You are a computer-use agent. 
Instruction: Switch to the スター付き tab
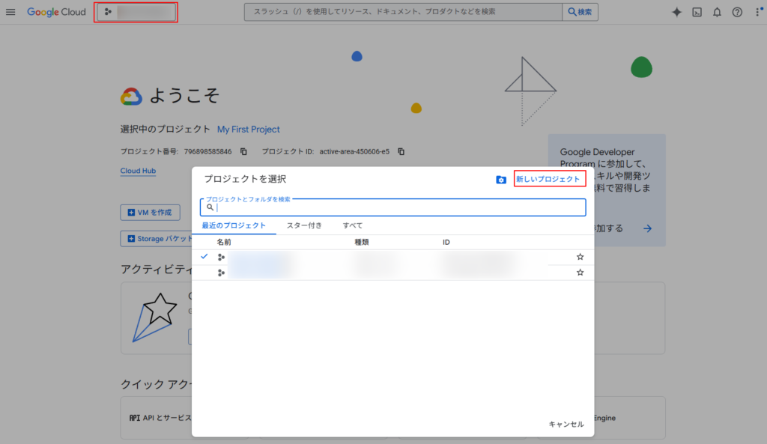click(x=304, y=225)
